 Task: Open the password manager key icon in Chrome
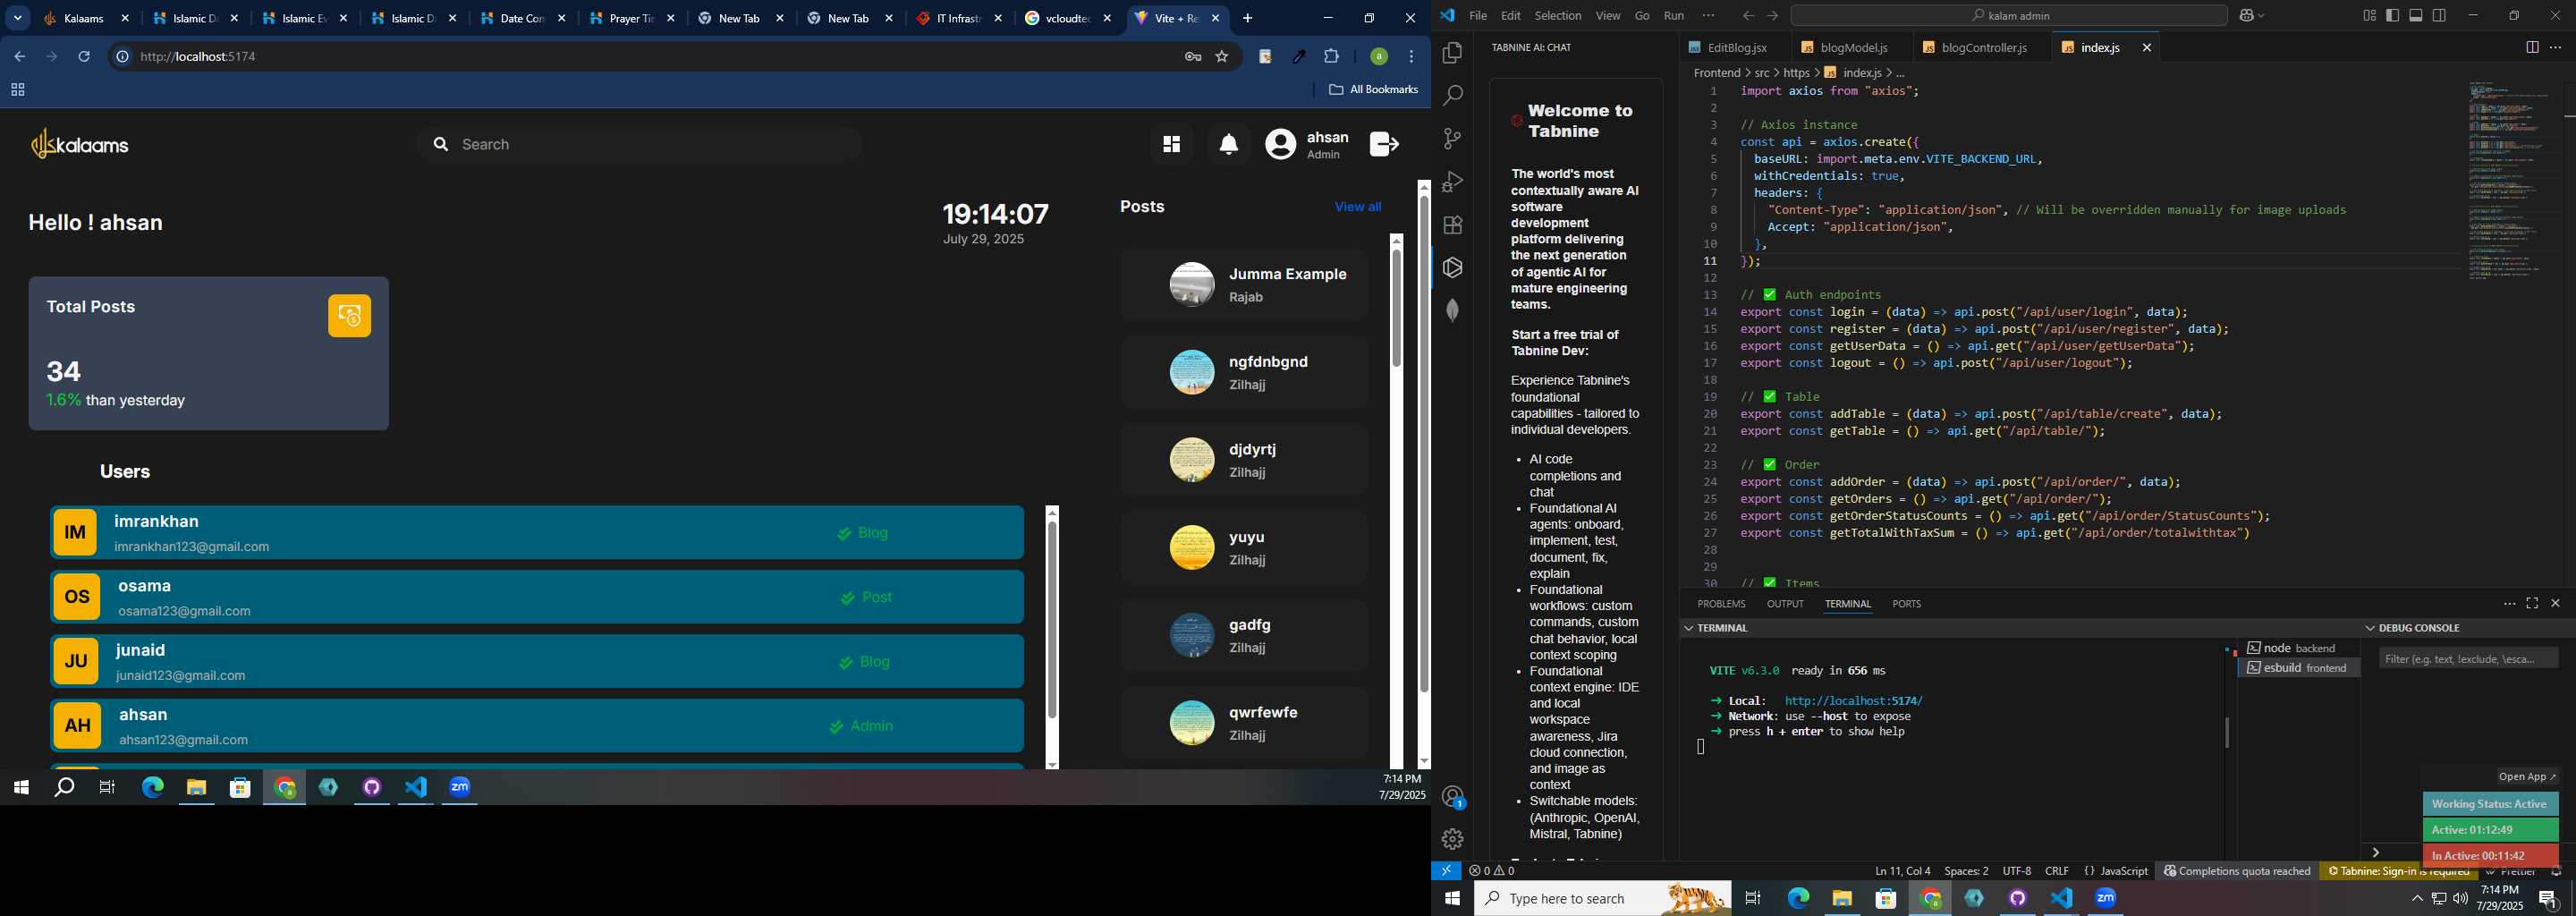[1193, 57]
